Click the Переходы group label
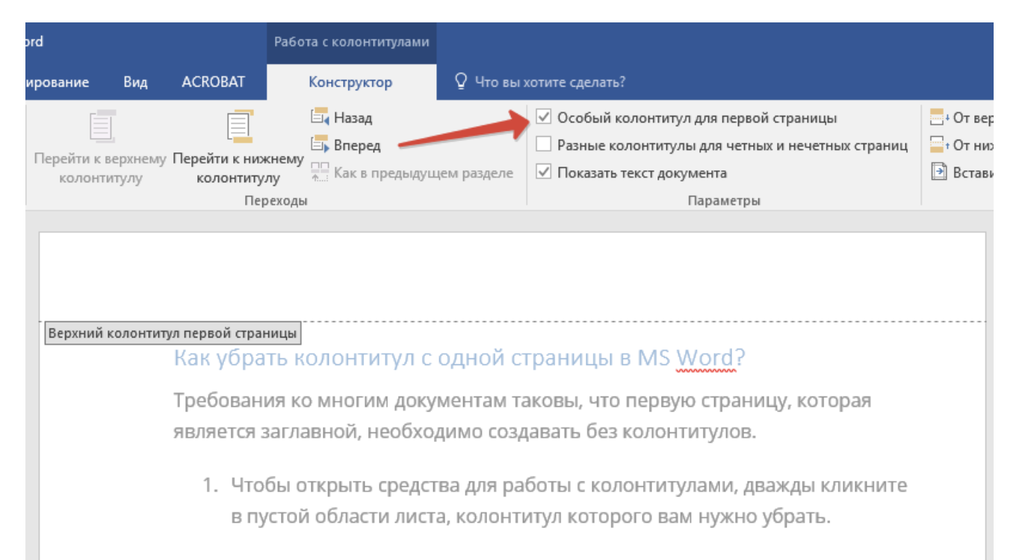This screenshot has height=560, width=1025. tap(276, 201)
